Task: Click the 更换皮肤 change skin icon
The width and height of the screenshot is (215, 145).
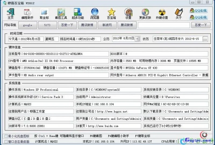Action: tap(145, 14)
